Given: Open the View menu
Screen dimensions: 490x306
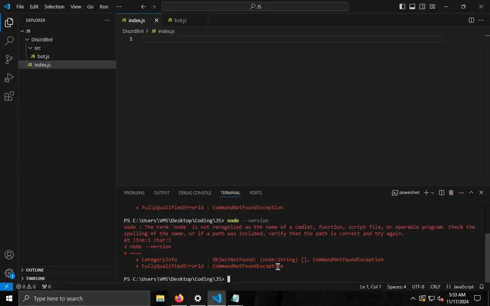Looking at the screenshot, I should pos(76,7).
